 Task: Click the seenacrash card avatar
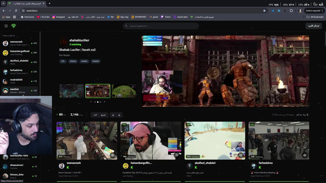(x=61, y=166)
